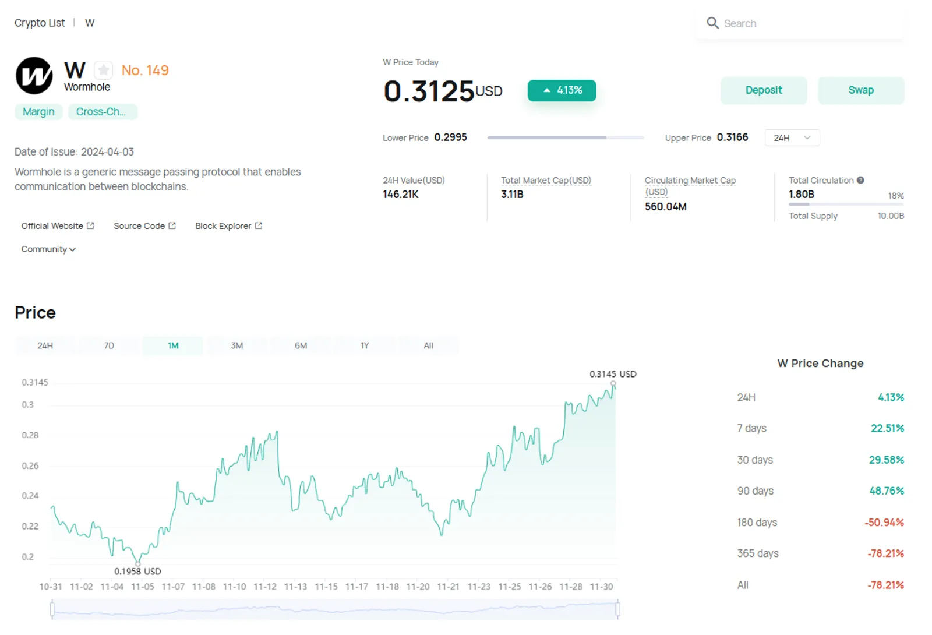Image resolution: width=932 pixels, height=635 pixels.
Task: Select the 7D chart tab
Action: point(109,345)
